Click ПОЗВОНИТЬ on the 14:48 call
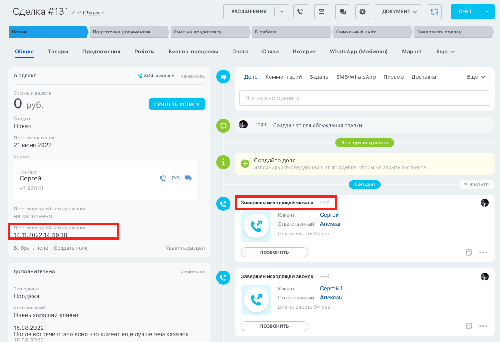 [x=274, y=326]
